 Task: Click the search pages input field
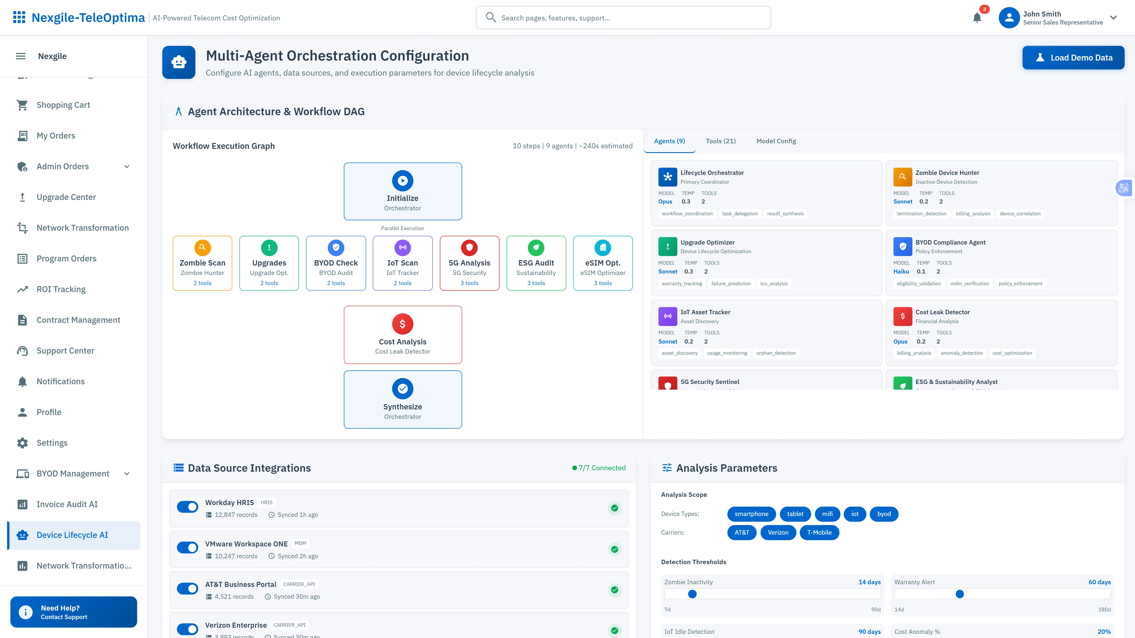623,18
